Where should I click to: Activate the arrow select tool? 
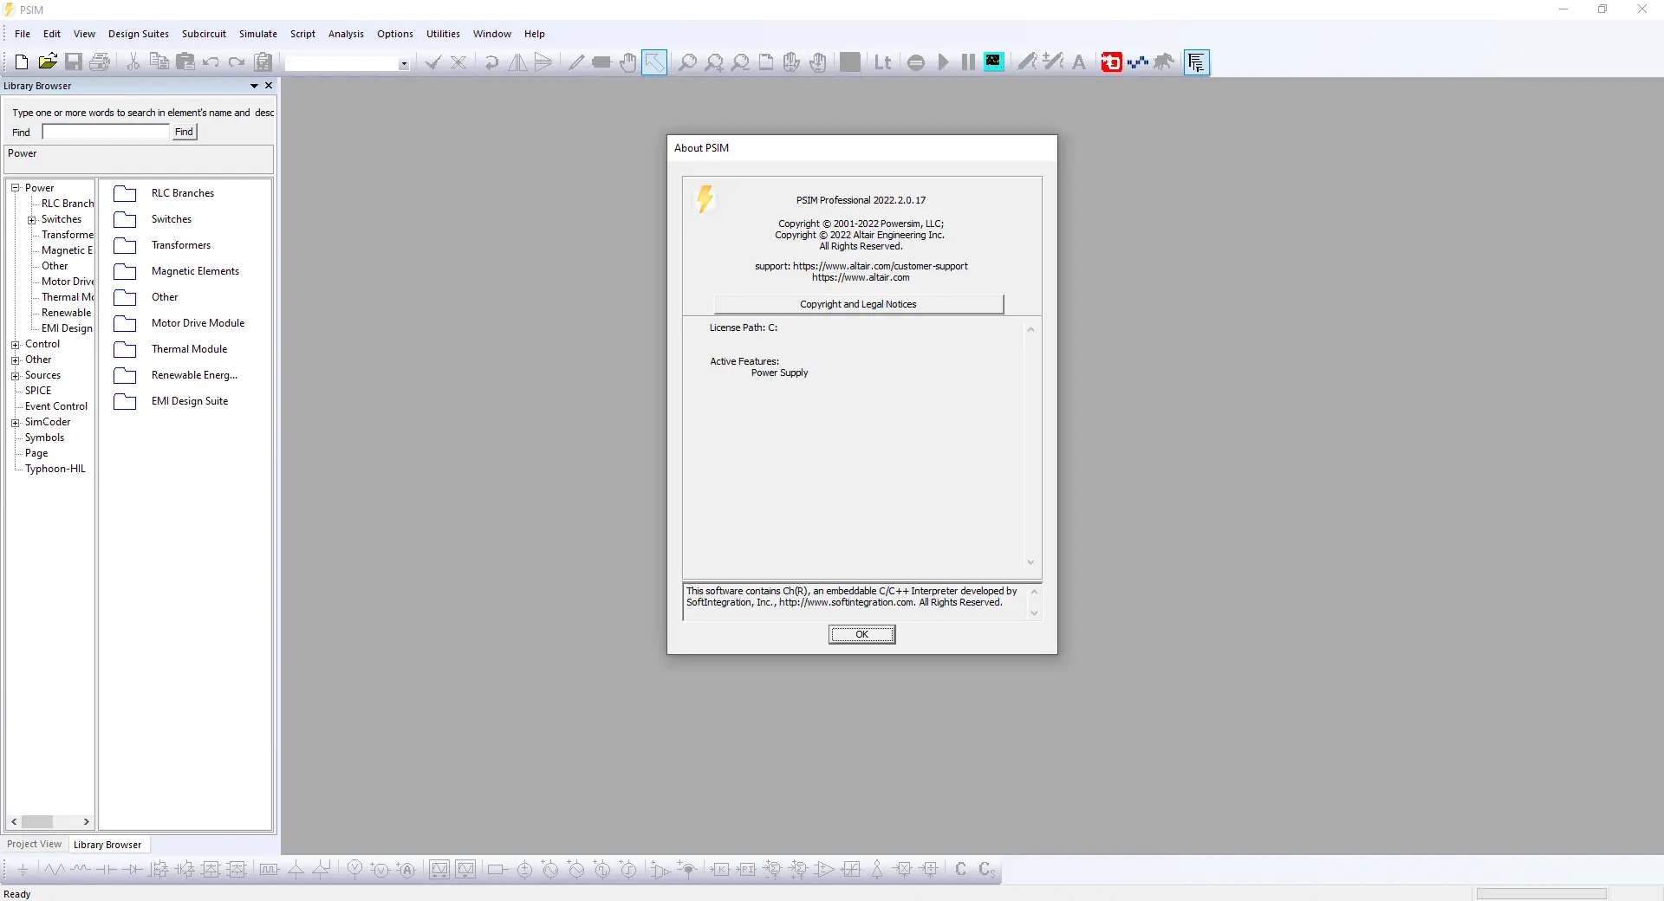pyautogui.click(x=654, y=62)
